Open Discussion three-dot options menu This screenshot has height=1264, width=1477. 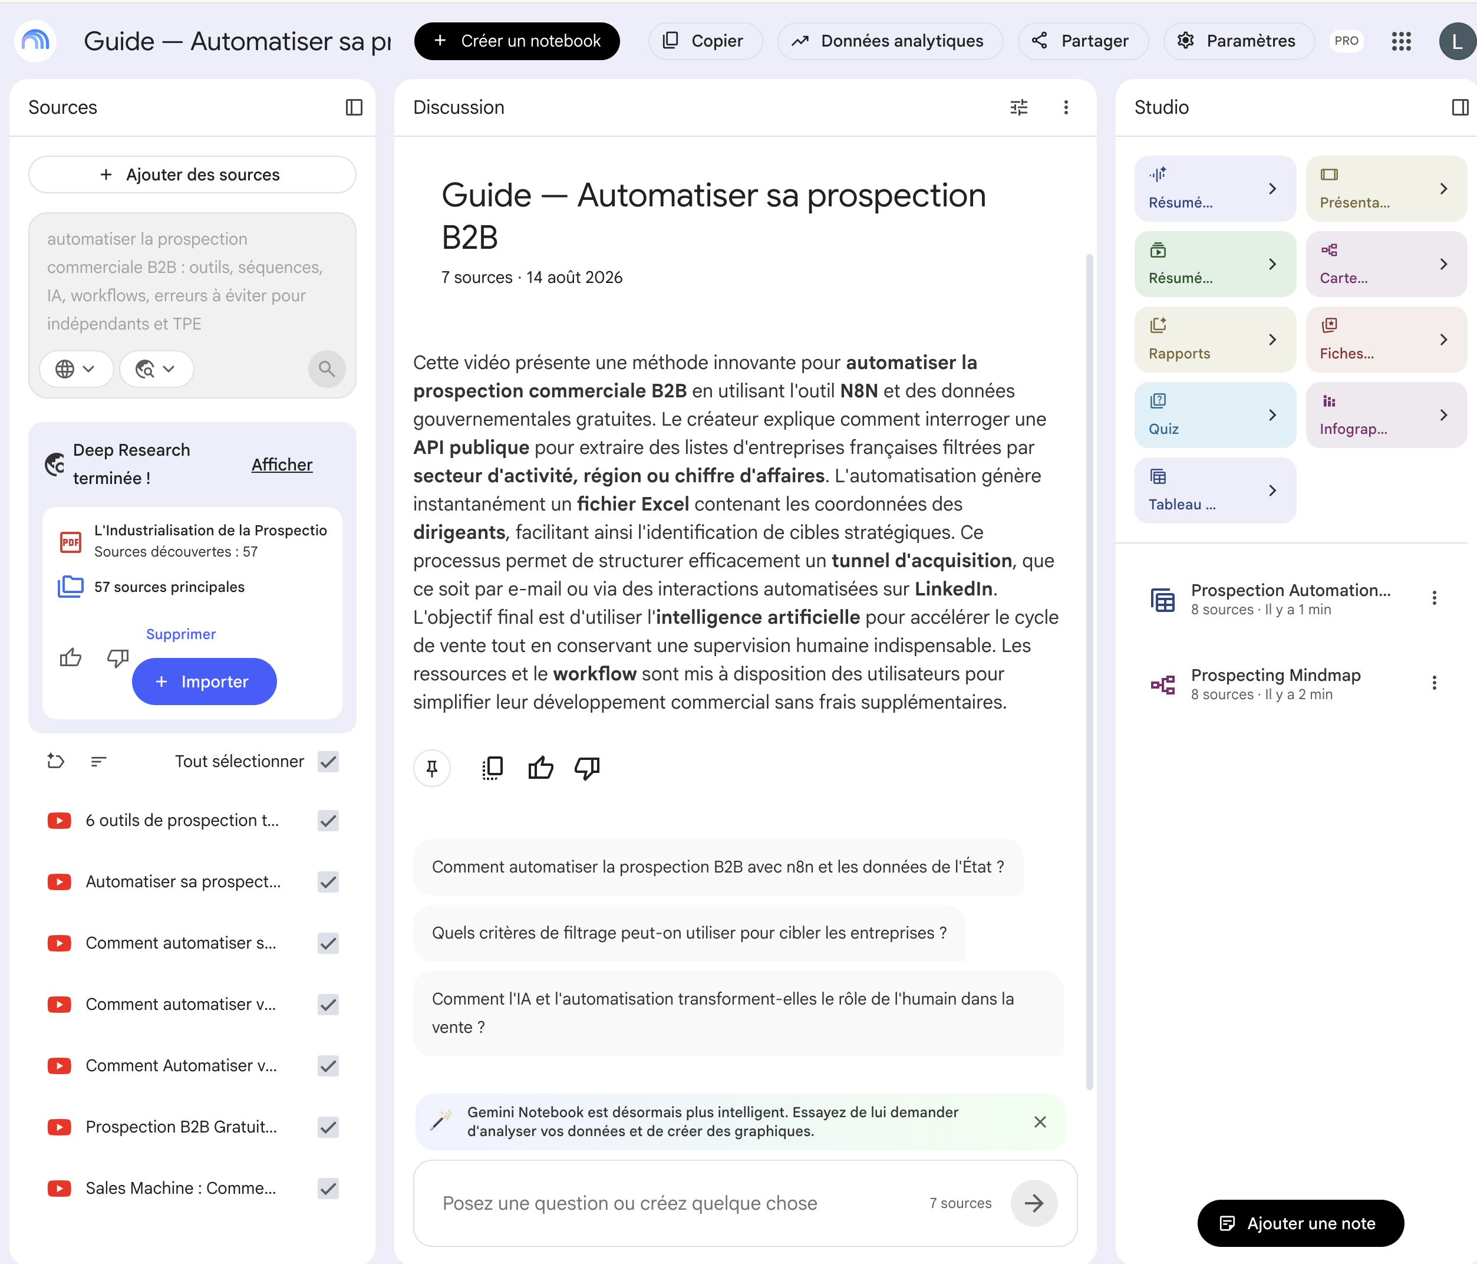[1066, 108]
